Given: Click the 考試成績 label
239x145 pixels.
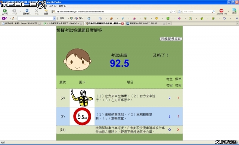Looking at the screenshot, I should pos(119,55).
